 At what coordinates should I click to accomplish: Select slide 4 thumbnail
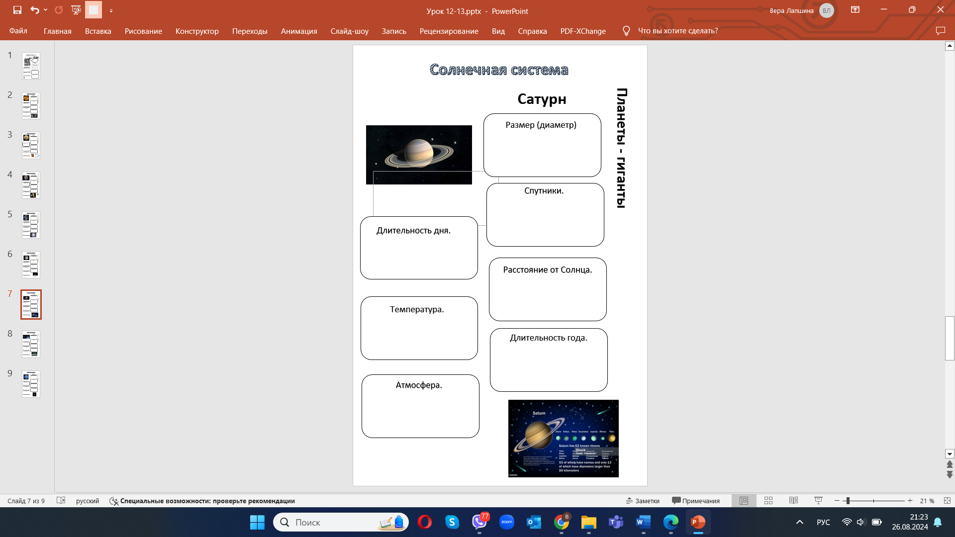tap(31, 185)
